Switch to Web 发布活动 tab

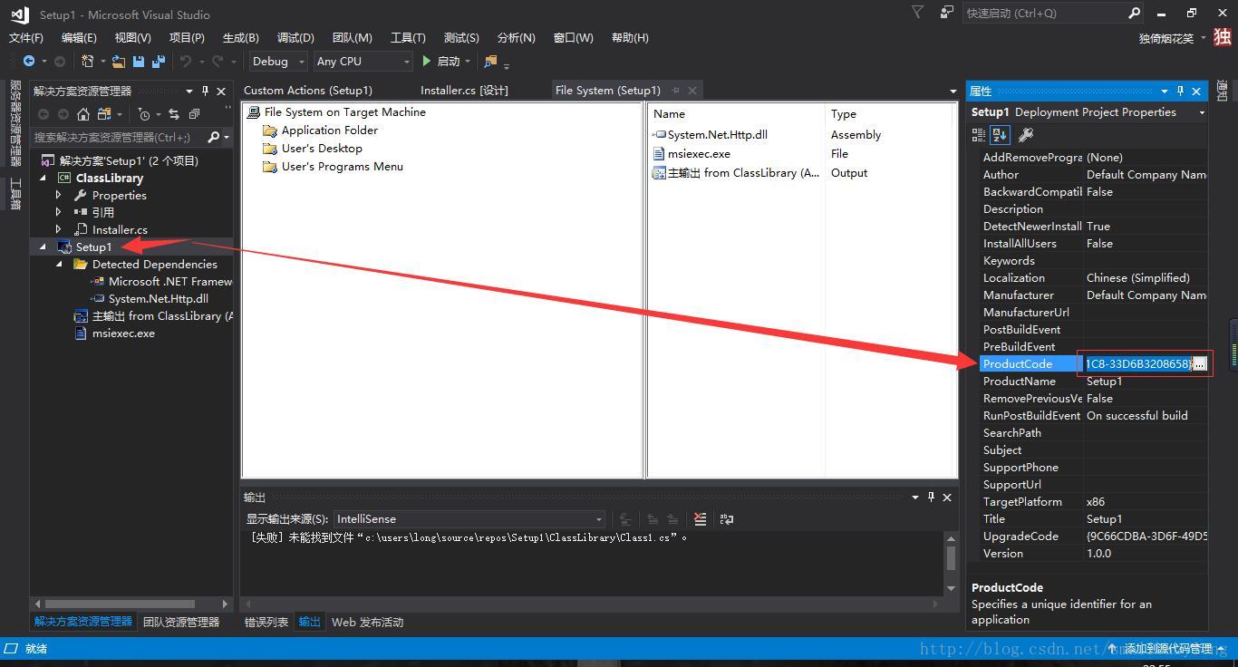(367, 622)
